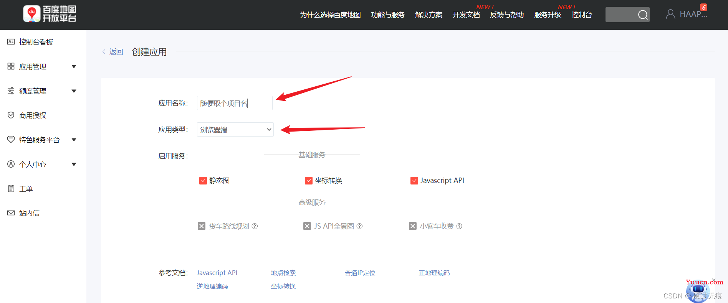Click help icon next to 小客车收费

point(459,226)
